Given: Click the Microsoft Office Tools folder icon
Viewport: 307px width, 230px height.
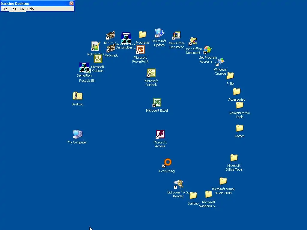Looking at the screenshot, I should tap(234, 158).
